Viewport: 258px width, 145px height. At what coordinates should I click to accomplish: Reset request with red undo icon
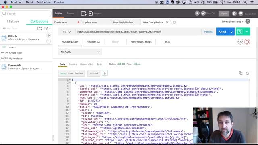pyautogui.click(x=247, y=42)
